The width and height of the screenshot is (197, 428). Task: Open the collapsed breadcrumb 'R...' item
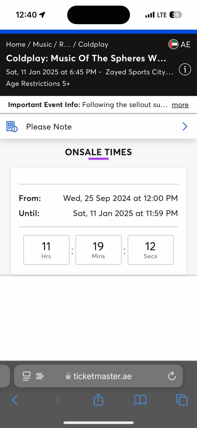coord(65,44)
